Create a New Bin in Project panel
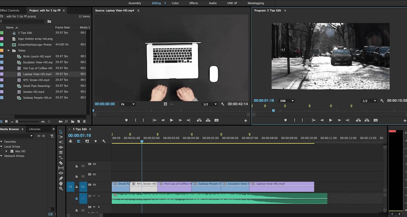This screenshot has width=407, height=217. pyautogui.click(x=73, y=122)
